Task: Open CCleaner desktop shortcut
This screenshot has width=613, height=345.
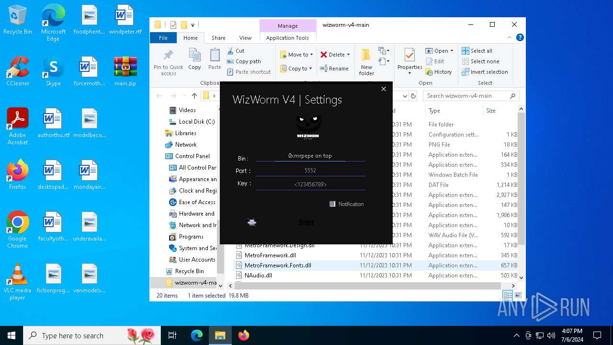Action: [x=18, y=71]
